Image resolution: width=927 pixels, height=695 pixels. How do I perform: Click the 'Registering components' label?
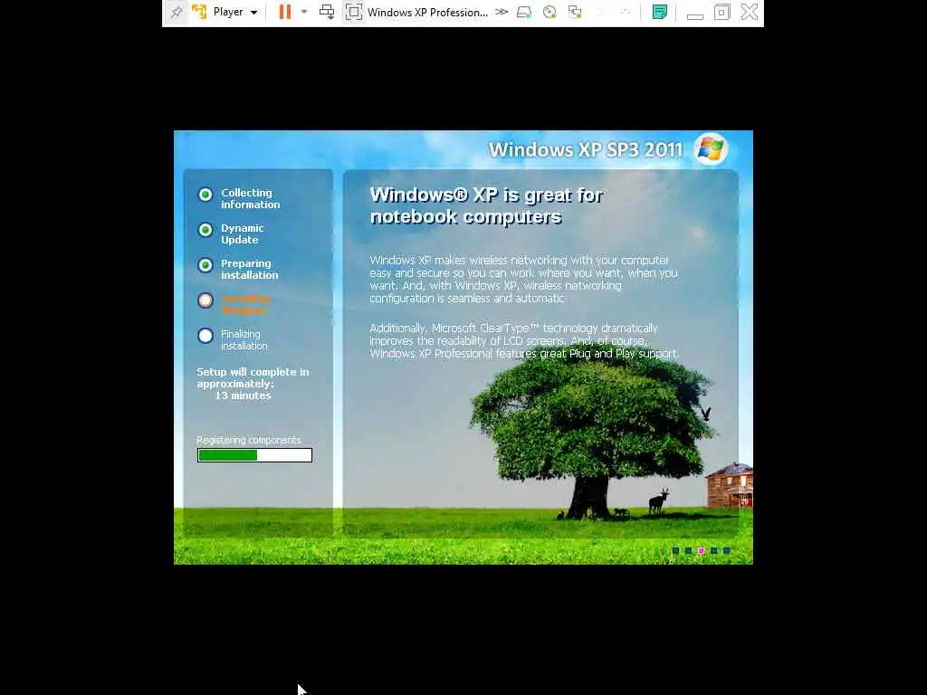249,440
